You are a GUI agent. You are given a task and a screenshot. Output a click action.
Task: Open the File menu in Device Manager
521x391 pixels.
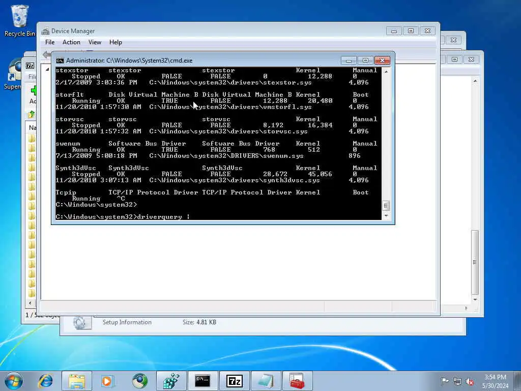50,42
